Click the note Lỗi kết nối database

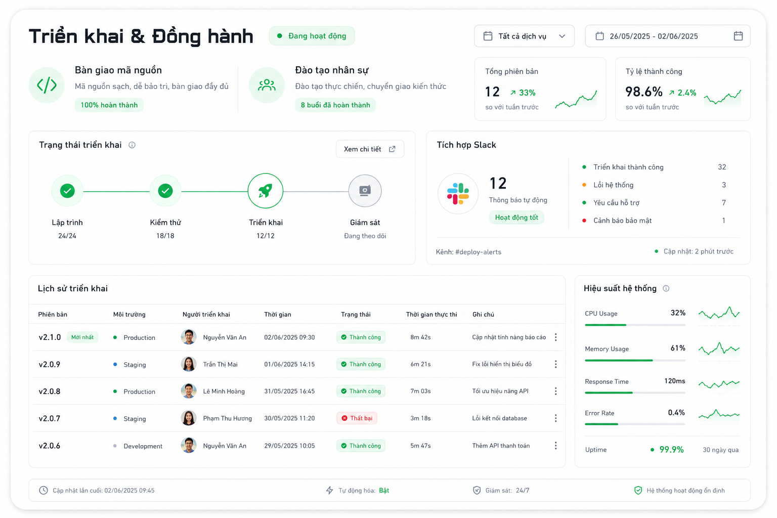499,418
